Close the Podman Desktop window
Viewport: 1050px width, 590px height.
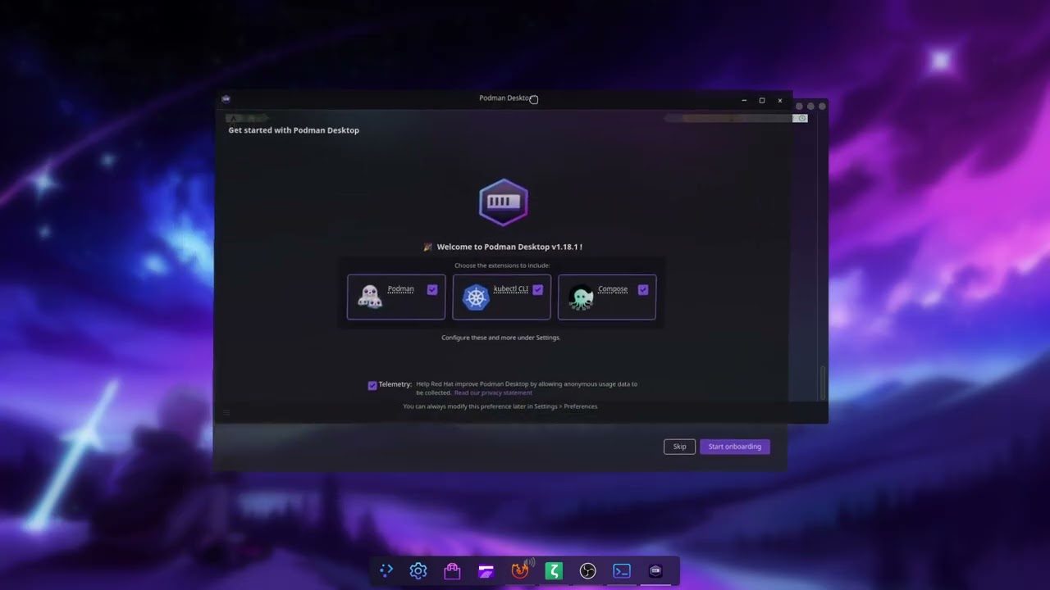point(780,101)
